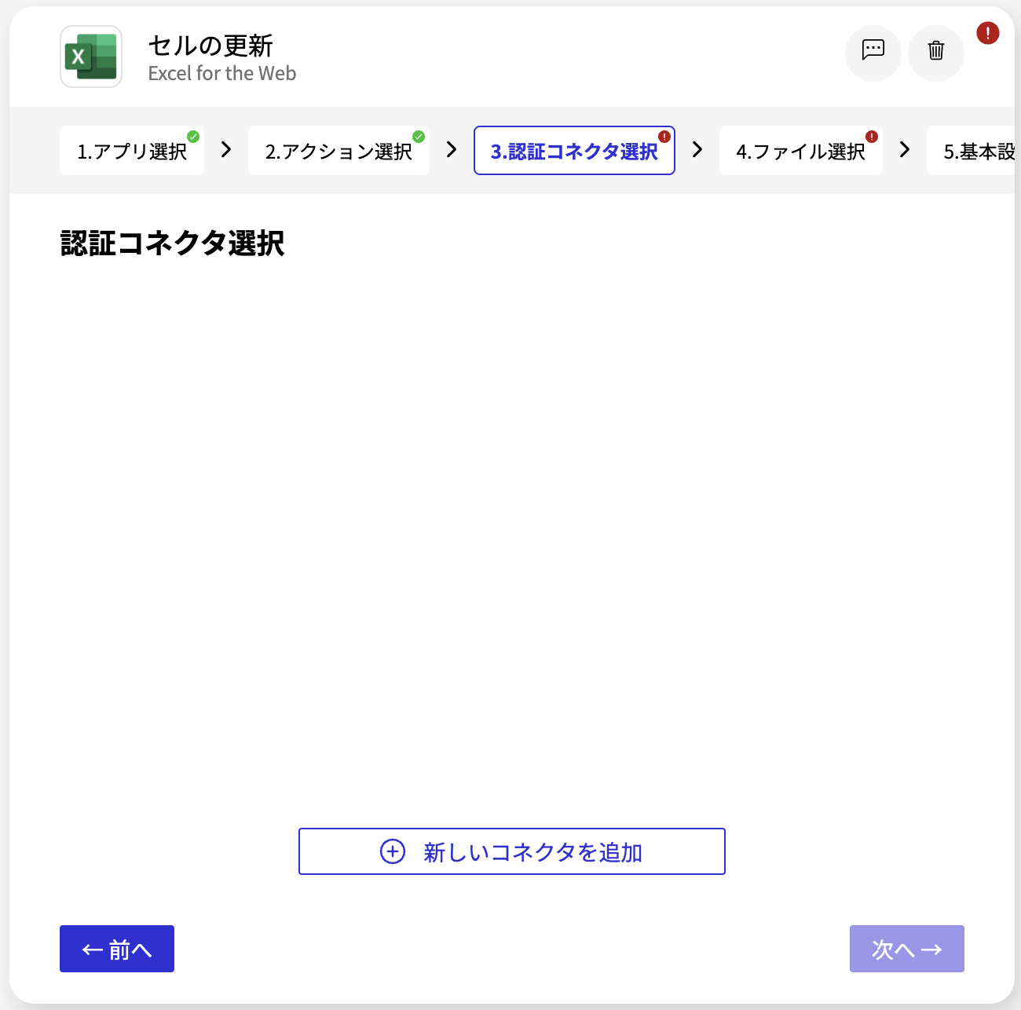Go to step 4.ファイル選択
The image size is (1021, 1010).
801,151
